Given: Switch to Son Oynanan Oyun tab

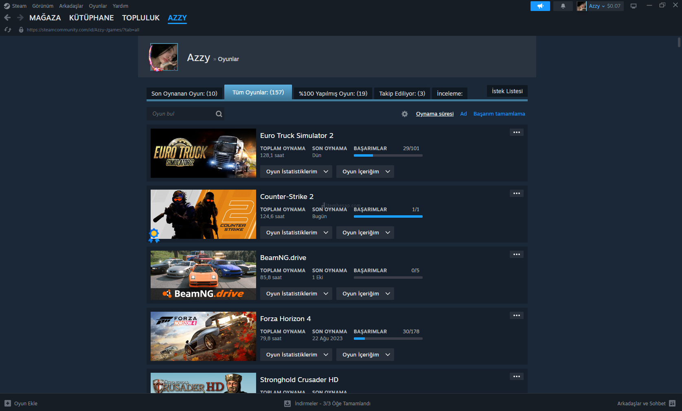Looking at the screenshot, I should (184, 94).
